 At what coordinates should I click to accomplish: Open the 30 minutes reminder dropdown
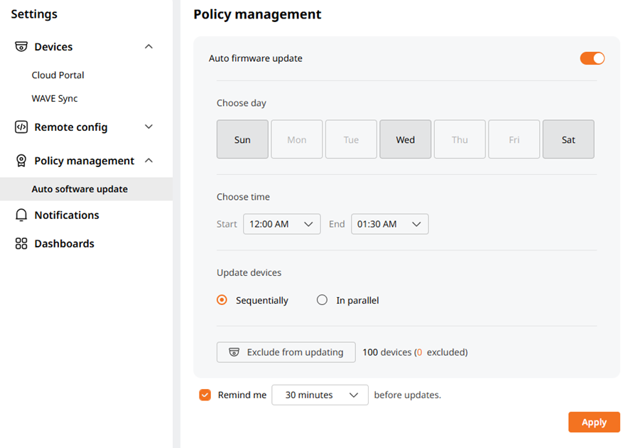[320, 395]
